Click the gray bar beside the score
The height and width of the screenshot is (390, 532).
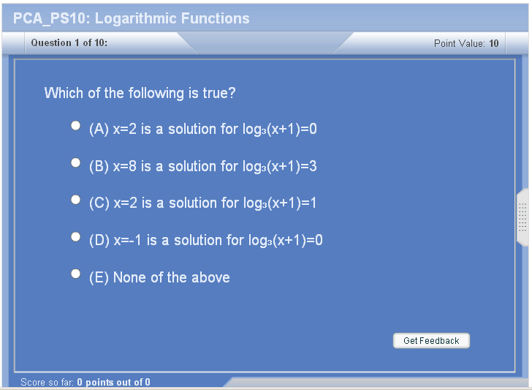pos(376,382)
